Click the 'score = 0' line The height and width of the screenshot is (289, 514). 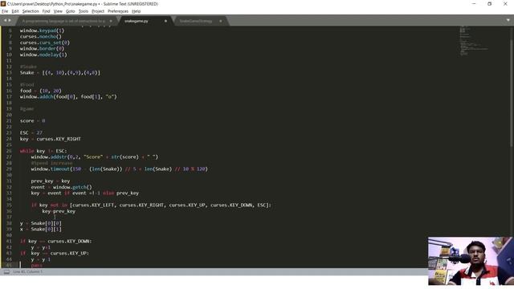pos(32,121)
